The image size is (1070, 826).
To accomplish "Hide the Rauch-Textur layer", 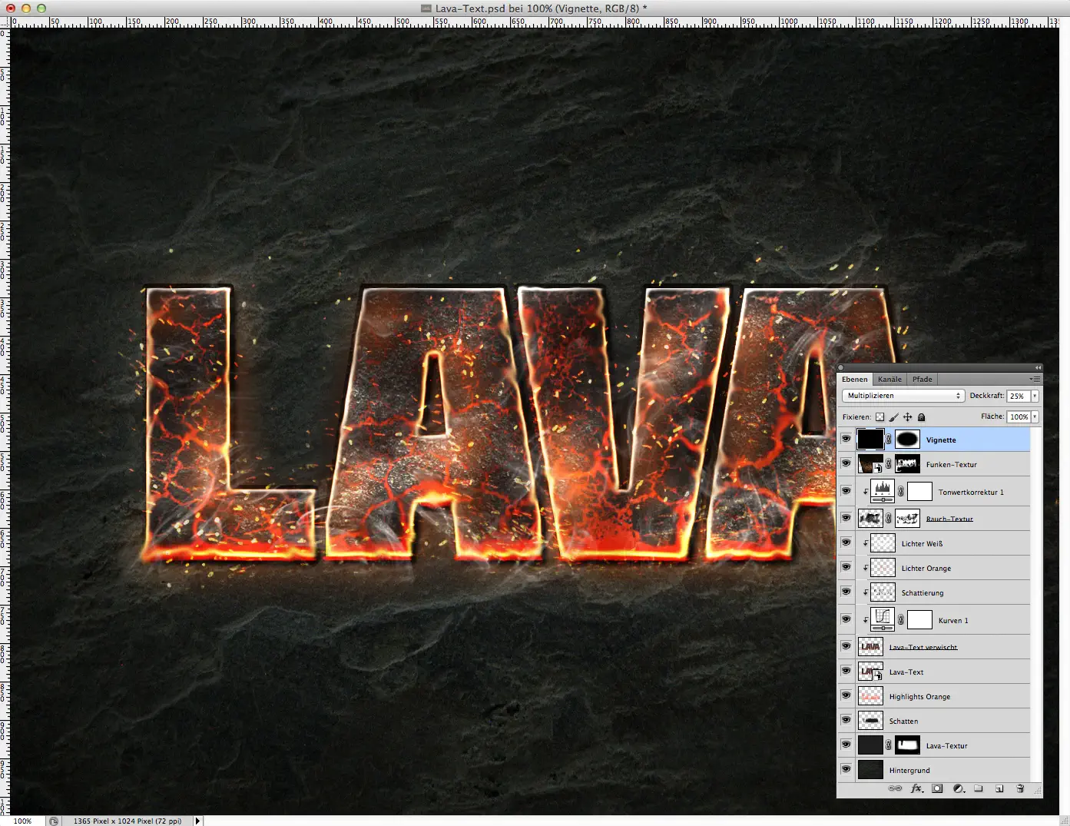I will coord(846,518).
